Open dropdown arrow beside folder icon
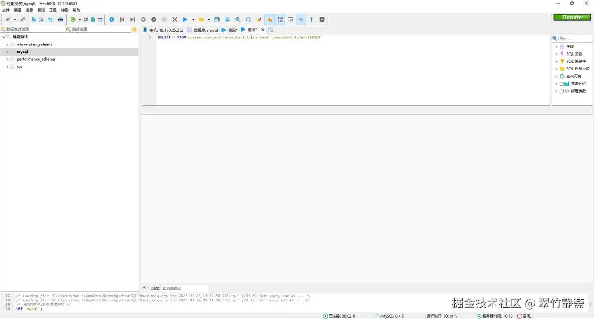Screen dimensions: 594x319 pyautogui.click(x=209, y=19)
